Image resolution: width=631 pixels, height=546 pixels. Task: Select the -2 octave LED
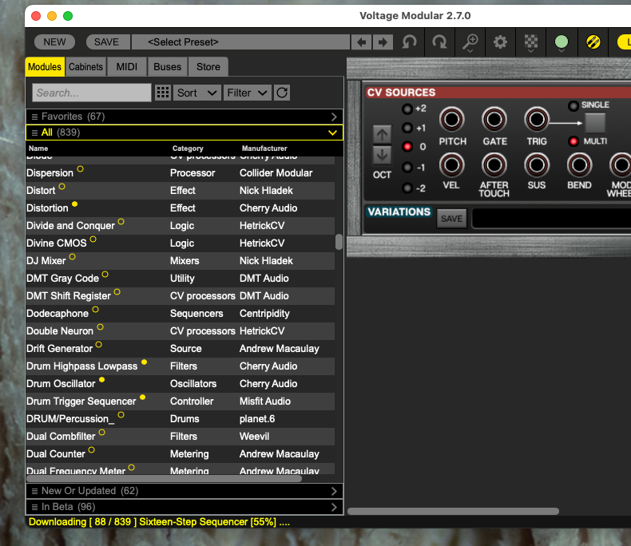pos(407,188)
